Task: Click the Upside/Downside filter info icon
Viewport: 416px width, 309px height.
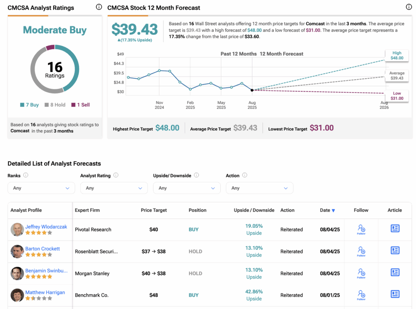Action: 196,175
